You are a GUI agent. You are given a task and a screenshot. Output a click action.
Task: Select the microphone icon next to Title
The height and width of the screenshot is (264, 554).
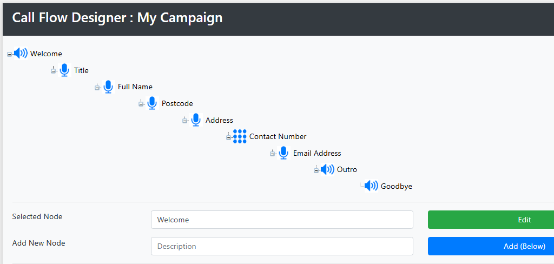pyautogui.click(x=64, y=70)
